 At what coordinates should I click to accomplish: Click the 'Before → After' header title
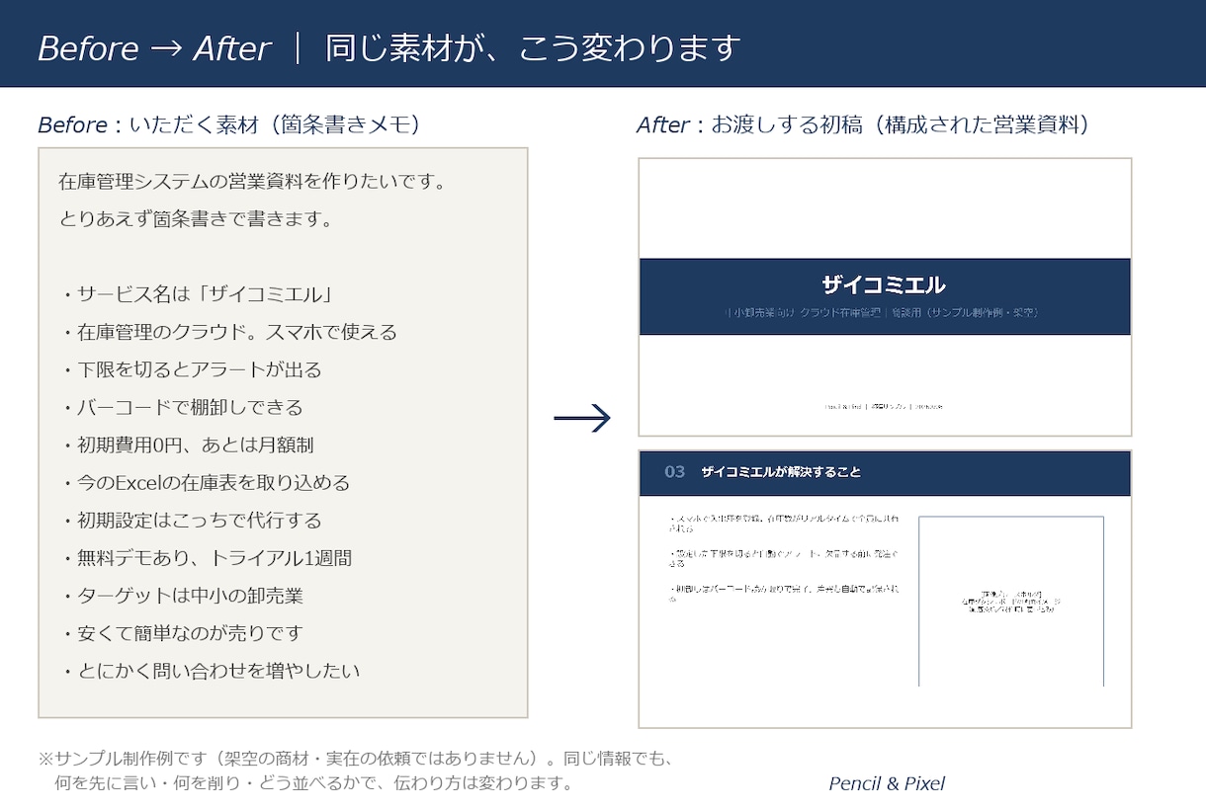(x=153, y=48)
